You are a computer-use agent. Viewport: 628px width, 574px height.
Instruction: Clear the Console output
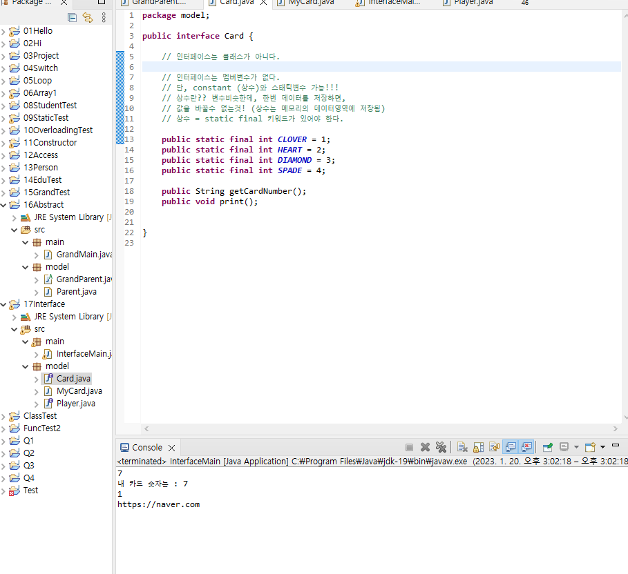(462, 447)
